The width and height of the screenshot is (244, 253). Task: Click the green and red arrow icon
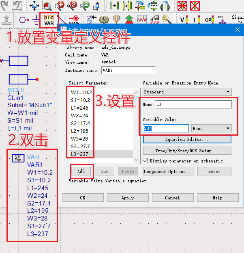pyautogui.click(x=129, y=19)
